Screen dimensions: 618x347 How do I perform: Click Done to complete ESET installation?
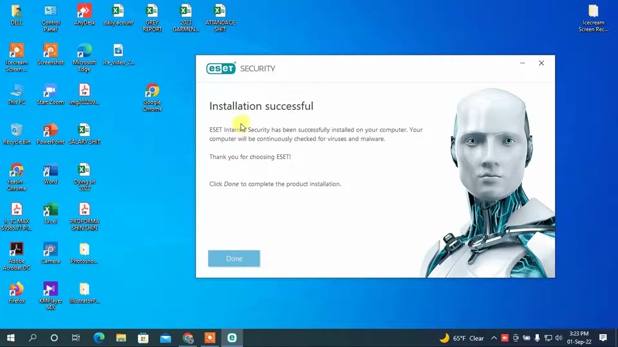tap(234, 259)
